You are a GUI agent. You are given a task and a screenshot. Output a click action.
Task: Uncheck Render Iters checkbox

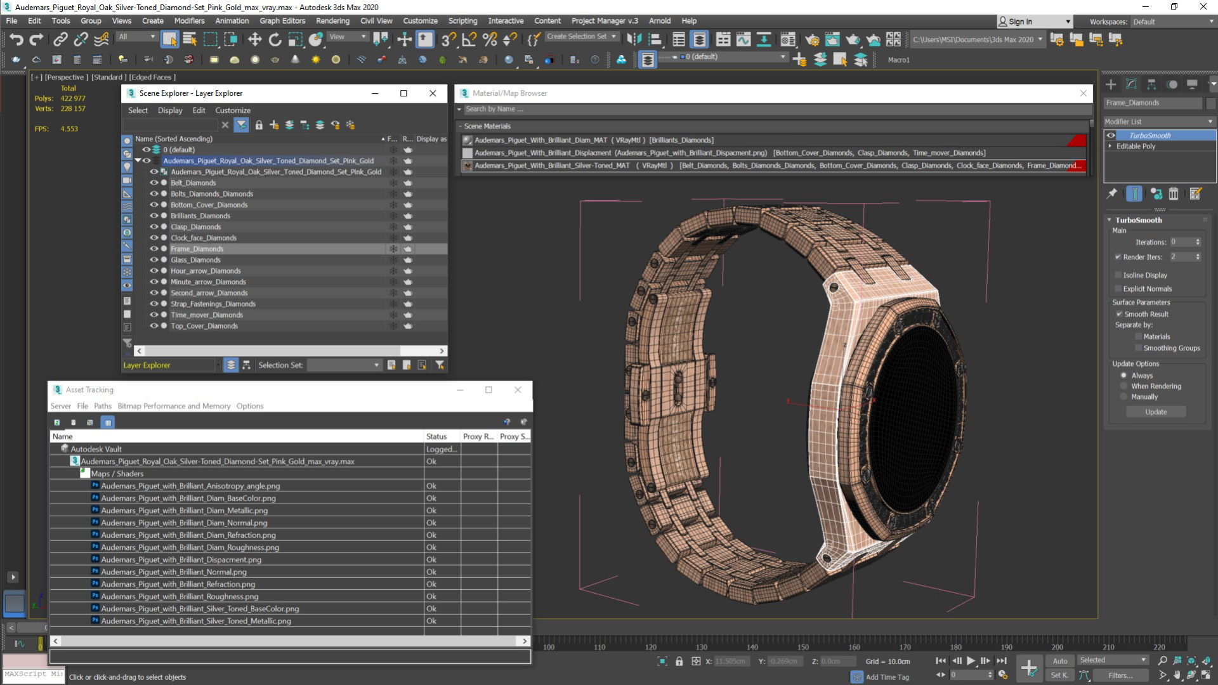1118,257
